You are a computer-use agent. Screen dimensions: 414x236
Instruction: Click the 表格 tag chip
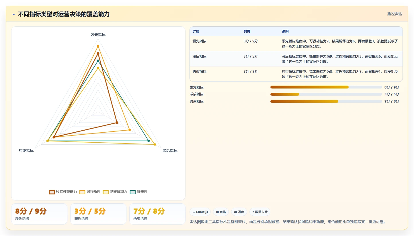pos(221,212)
